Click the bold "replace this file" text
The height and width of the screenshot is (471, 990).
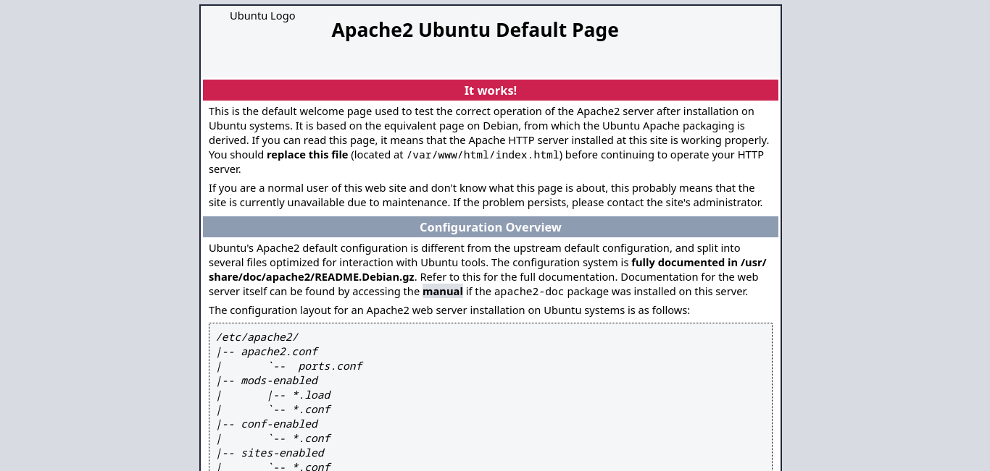coord(307,155)
